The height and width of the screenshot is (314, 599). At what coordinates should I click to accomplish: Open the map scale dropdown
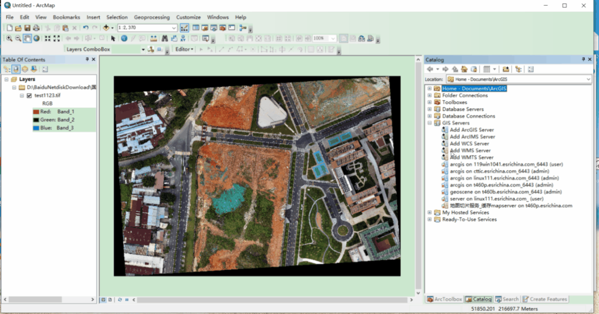174,28
